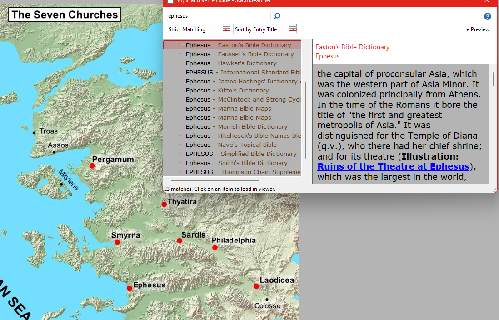This screenshot has height=320, width=499.
Task: Click the Thyatira red marker on map
Action: coord(164,204)
